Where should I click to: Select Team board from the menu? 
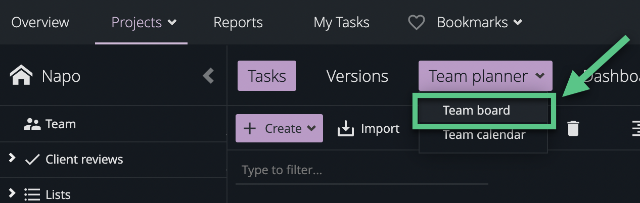[476, 111]
